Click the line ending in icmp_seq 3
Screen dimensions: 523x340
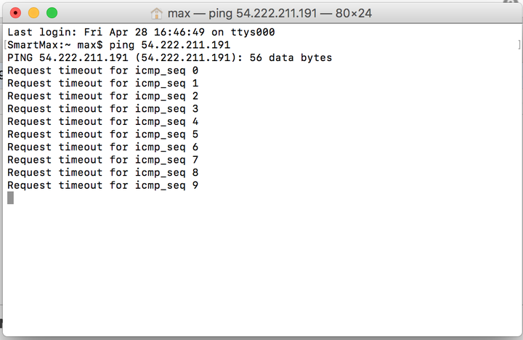[x=102, y=109]
